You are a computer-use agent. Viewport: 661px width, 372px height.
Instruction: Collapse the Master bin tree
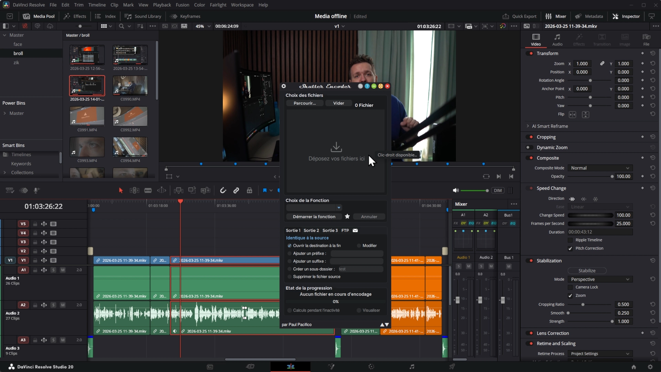(5, 35)
